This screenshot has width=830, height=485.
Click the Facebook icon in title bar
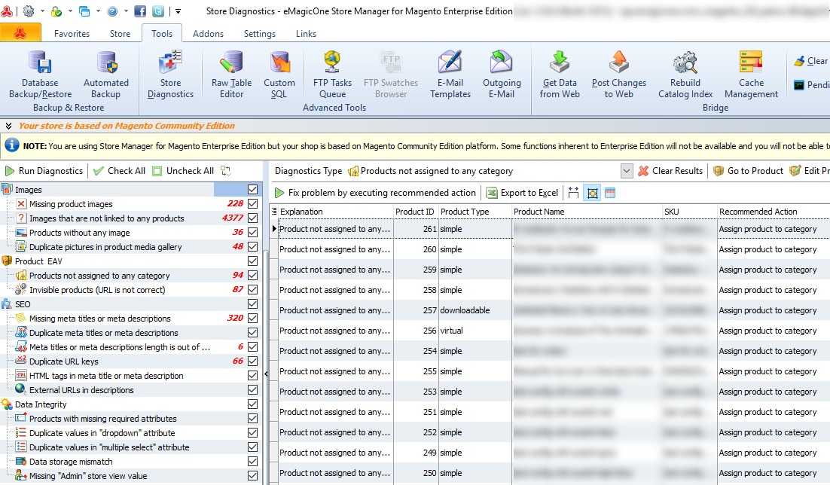click(x=140, y=11)
